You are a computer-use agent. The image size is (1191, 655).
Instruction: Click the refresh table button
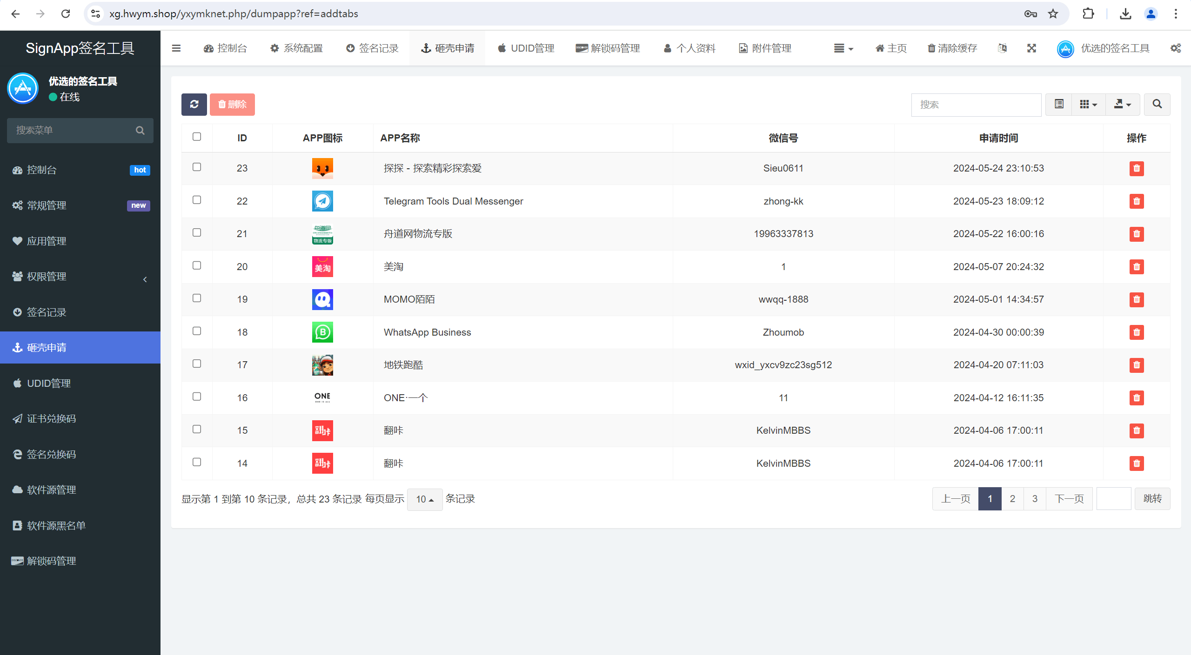click(194, 104)
